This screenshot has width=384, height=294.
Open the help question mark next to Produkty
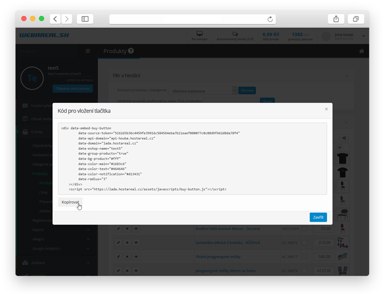pos(131,51)
